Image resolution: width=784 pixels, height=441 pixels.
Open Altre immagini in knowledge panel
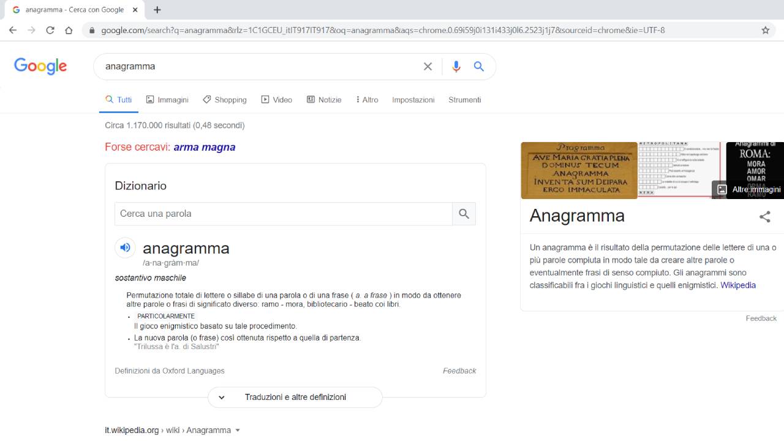(749, 189)
